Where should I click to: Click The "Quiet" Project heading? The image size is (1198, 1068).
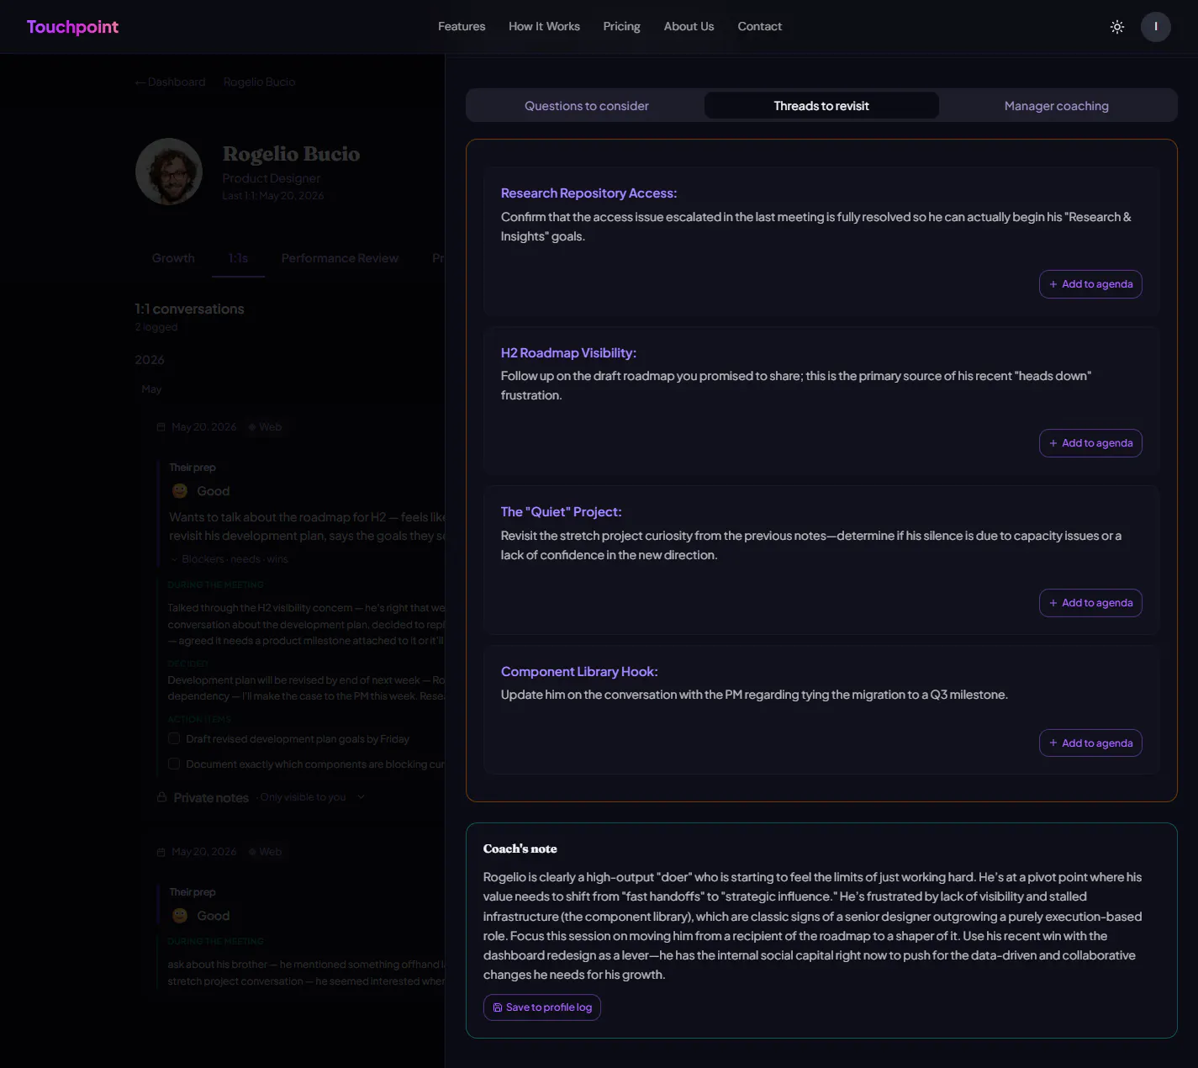click(x=561, y=512)
